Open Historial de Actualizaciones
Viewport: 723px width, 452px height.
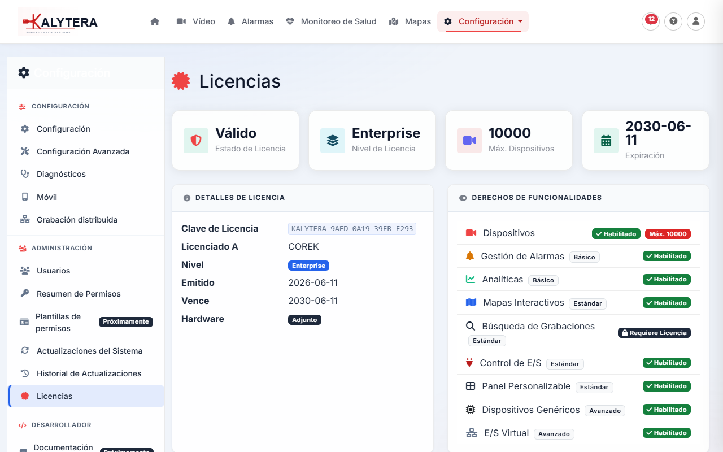point(86,373)
